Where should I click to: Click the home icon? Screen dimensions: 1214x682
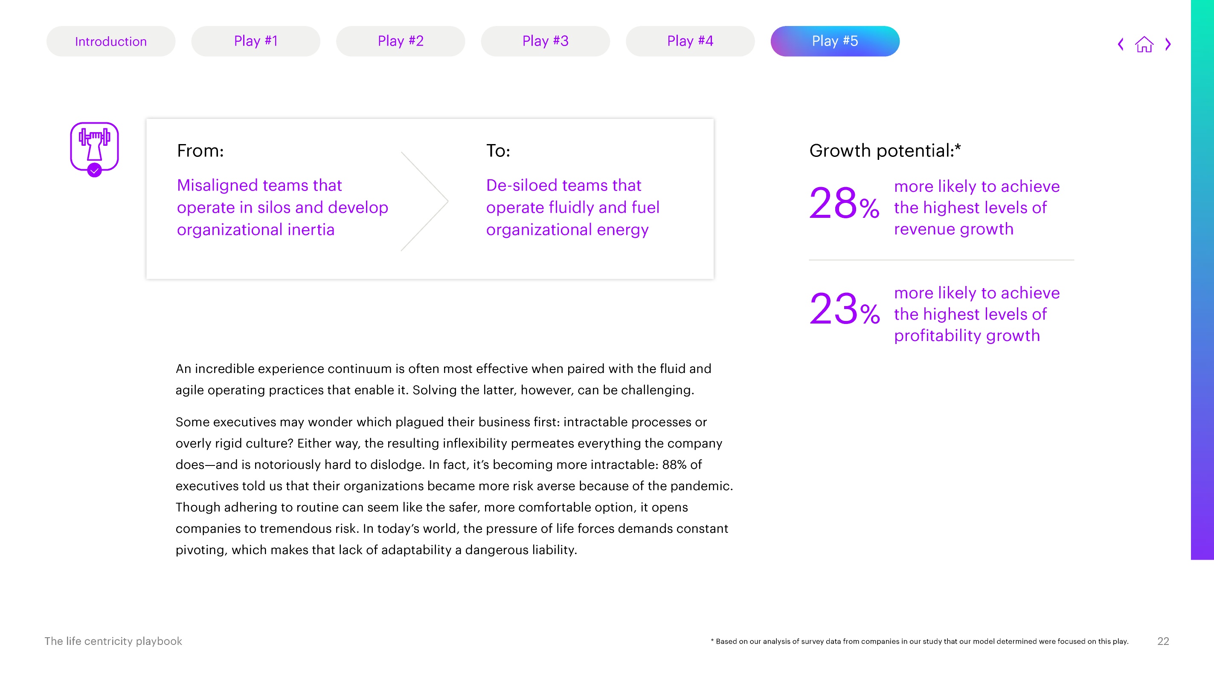tap(1144, 44)
